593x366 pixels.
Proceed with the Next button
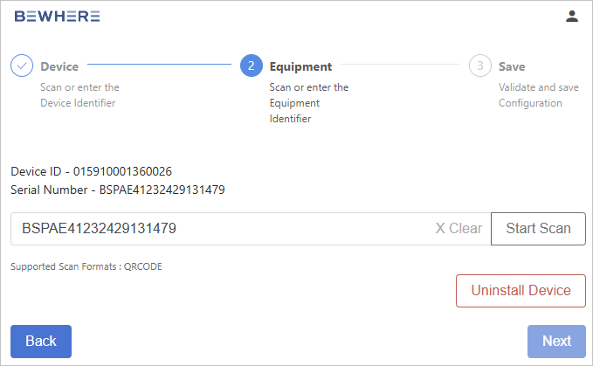pos(556,342)
